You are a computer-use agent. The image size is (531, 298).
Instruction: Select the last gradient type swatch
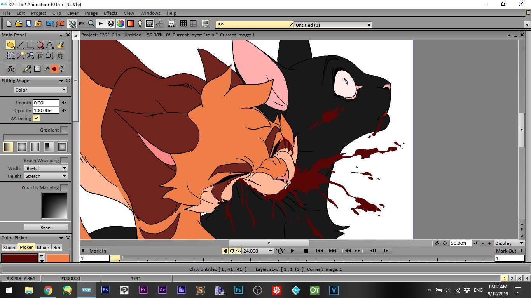(x=63, y=147)
